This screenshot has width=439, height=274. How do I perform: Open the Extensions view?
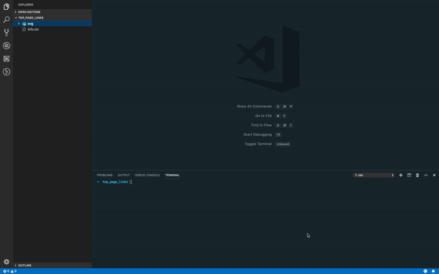pos(7,59)
